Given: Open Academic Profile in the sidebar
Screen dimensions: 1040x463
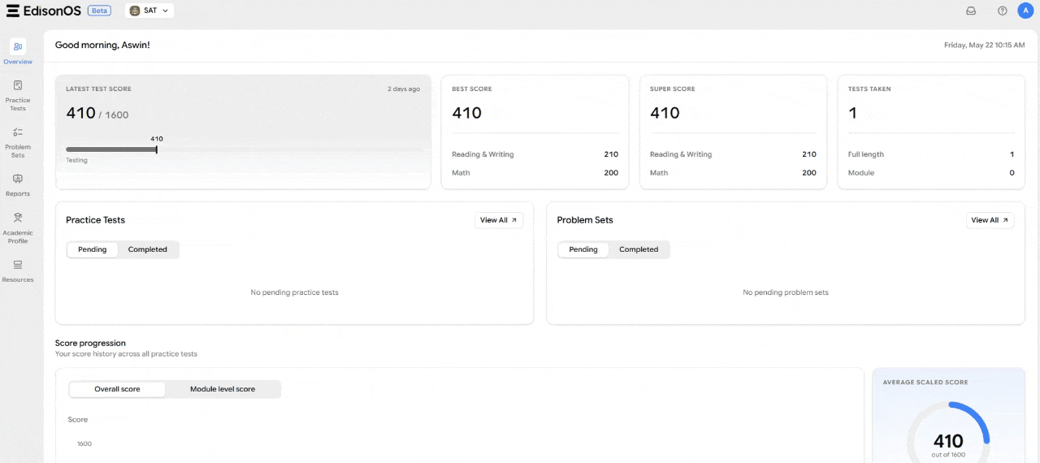Looking at the screenshot, I should point(18,228).
